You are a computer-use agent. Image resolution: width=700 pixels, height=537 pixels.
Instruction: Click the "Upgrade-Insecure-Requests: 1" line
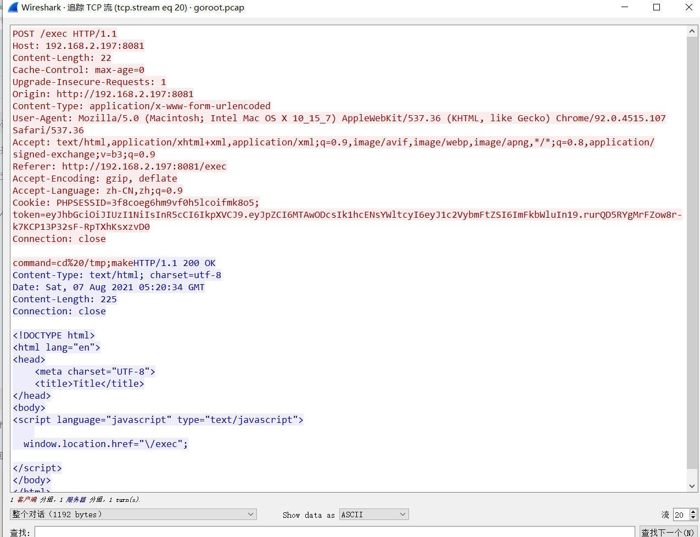(x=89, y=82)
